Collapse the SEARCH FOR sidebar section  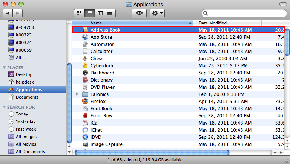(4, 107)
